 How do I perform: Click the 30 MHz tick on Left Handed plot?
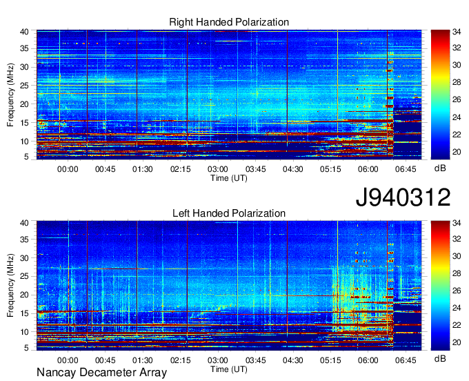[24, 258]
